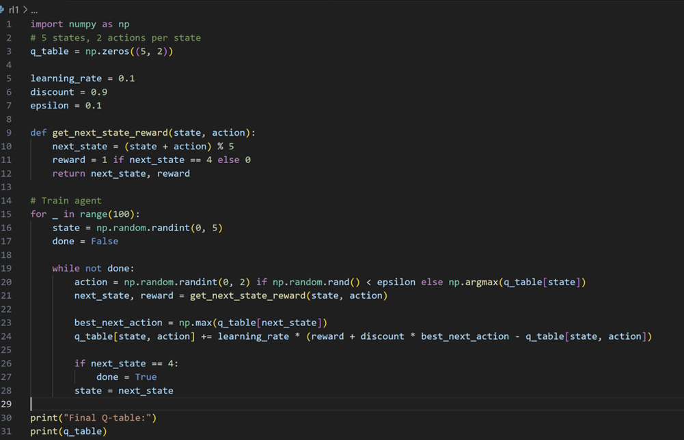Click the 'return next_state, reward' line
This screenshot has width=684, height=440.
[121, 173]
